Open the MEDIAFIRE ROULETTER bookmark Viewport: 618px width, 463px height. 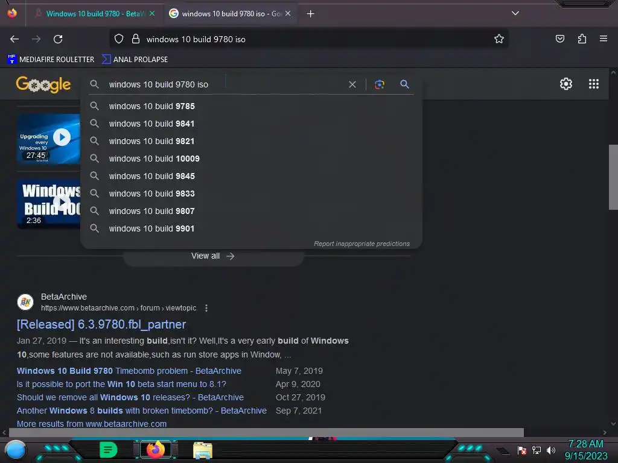pyautogui.click(x=51, y=60)
